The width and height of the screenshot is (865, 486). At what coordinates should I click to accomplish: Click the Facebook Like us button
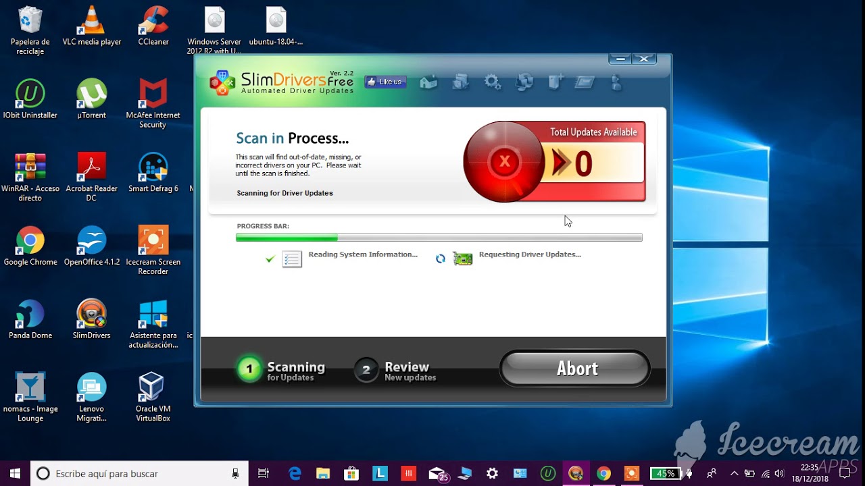tap(385, 82)
